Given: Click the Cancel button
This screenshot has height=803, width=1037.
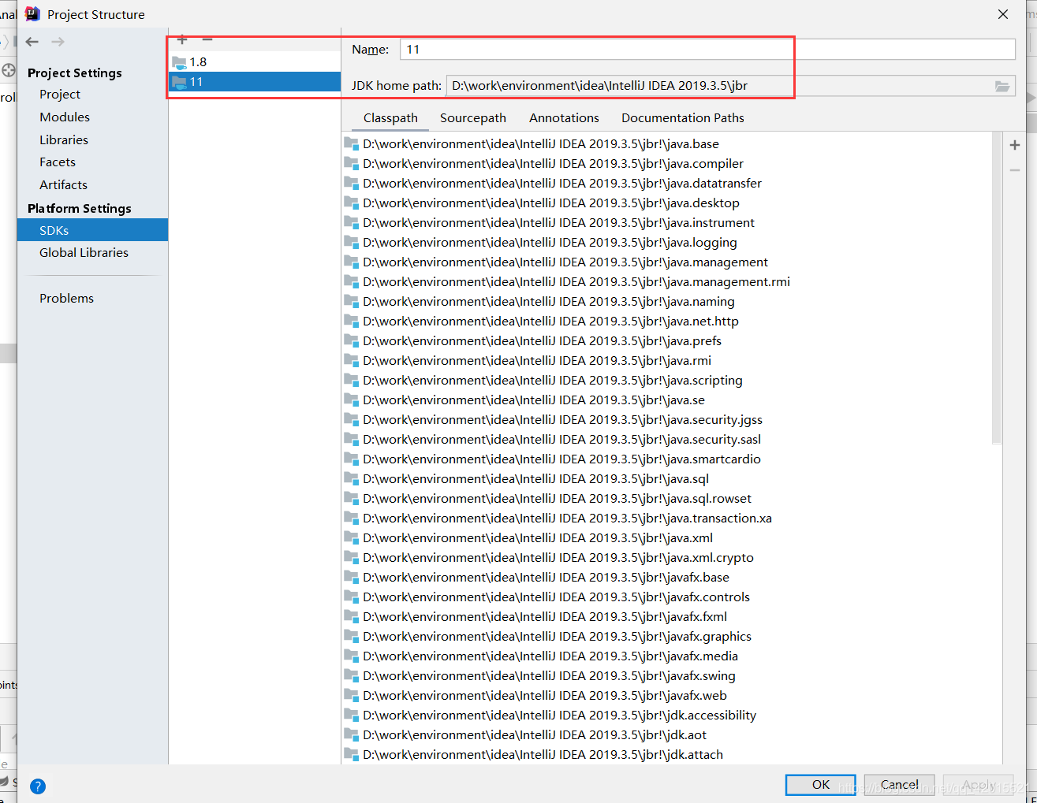Looking at the screenshot, I should pyautogui.click(x=899, y=785).
